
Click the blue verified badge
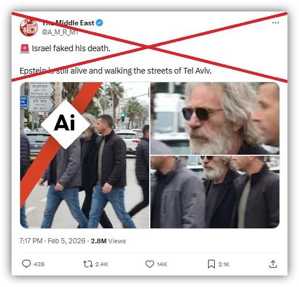click(100, 23)
